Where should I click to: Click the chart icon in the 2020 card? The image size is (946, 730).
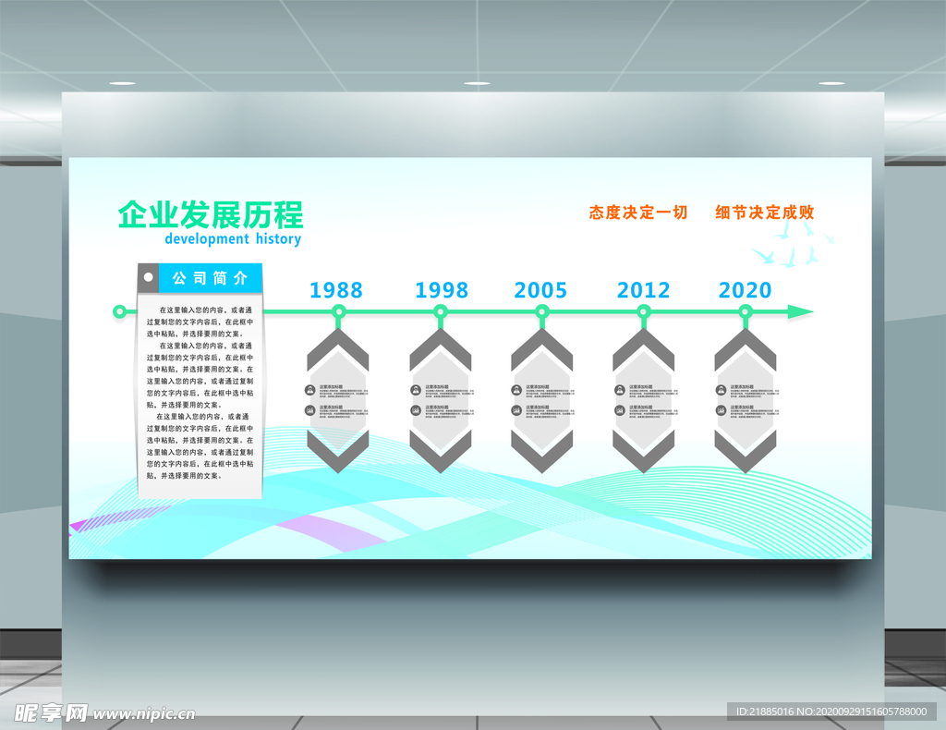(x=721, y=410)
